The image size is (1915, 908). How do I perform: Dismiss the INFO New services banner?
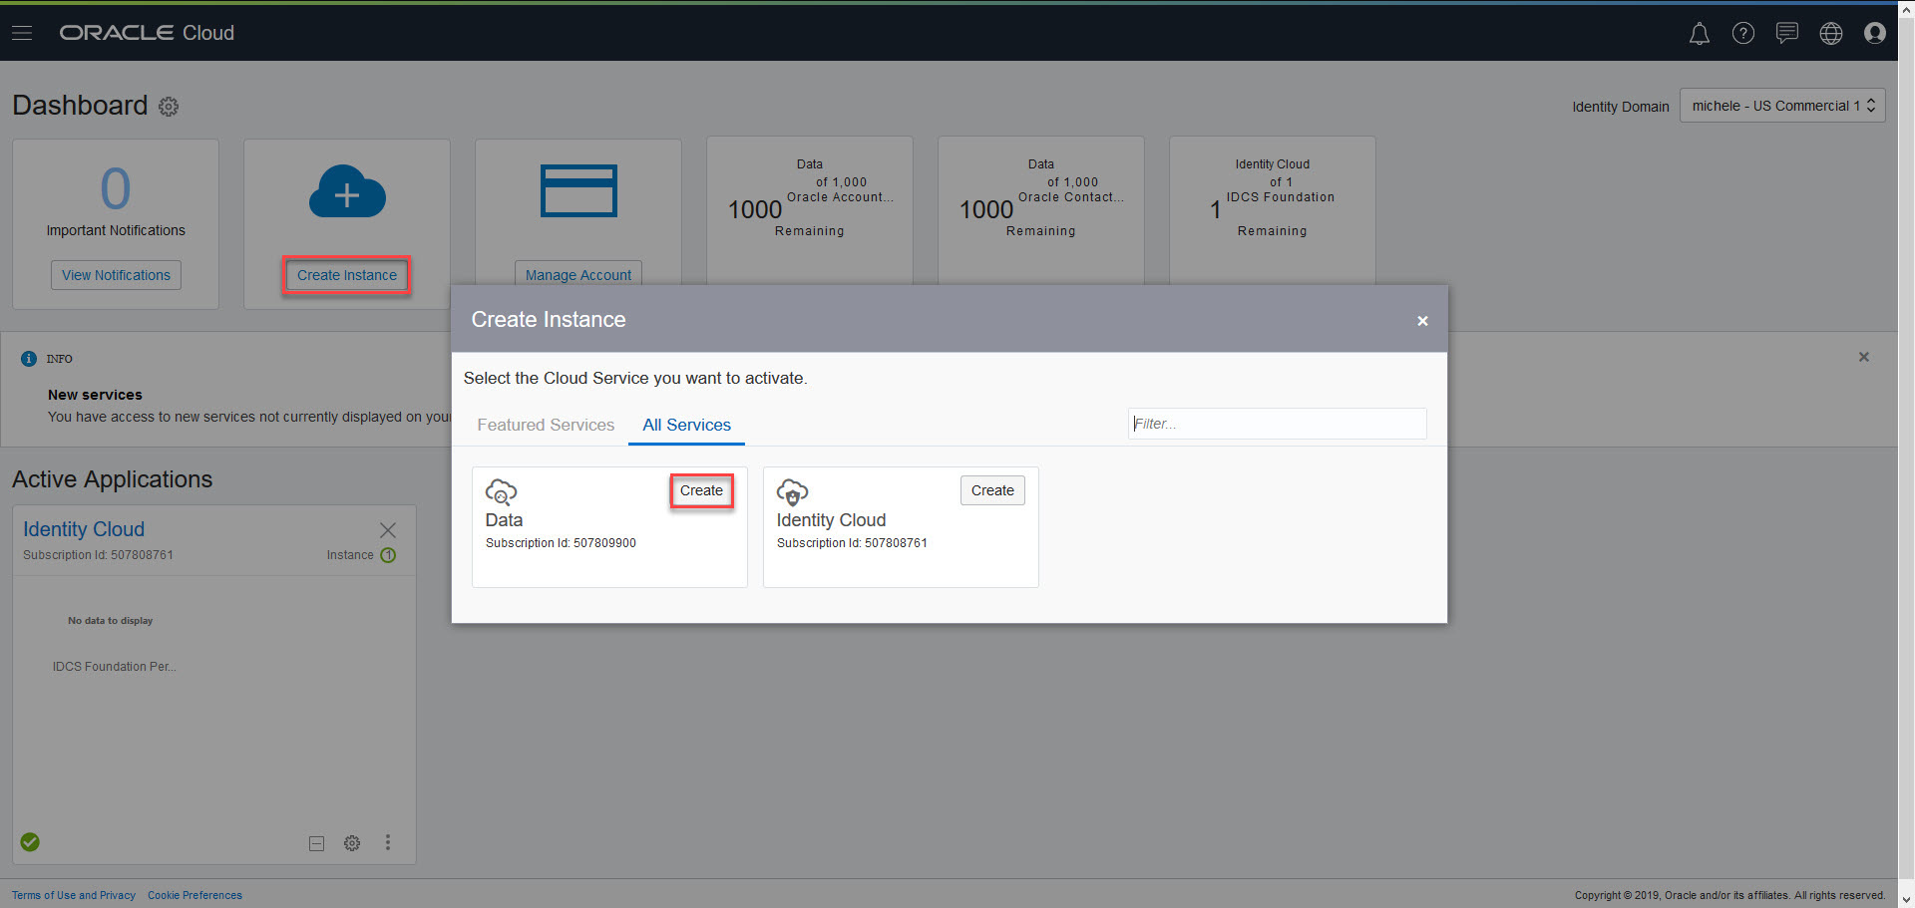point(1863,357)
